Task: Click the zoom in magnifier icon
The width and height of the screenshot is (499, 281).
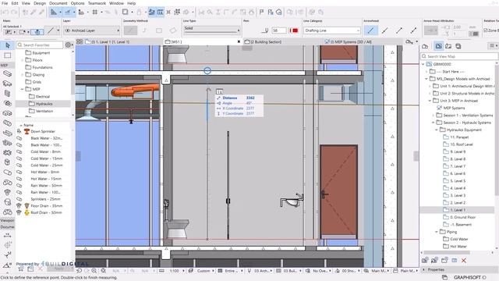Action: click(94, 271)
